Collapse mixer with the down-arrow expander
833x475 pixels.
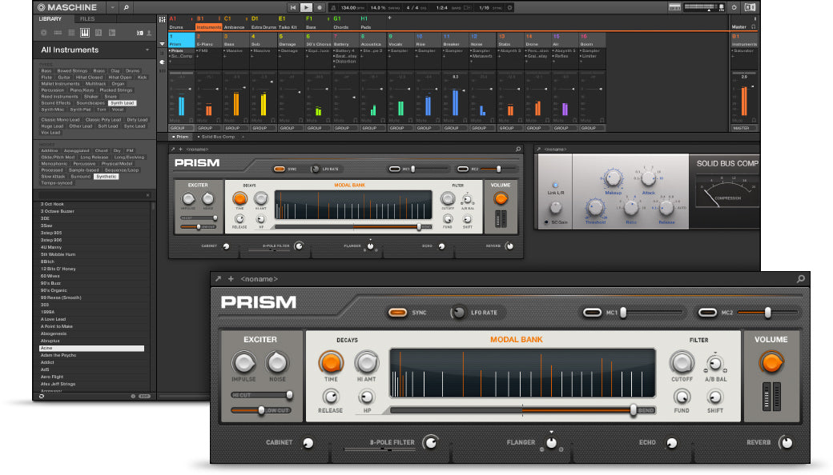point(162,44)
